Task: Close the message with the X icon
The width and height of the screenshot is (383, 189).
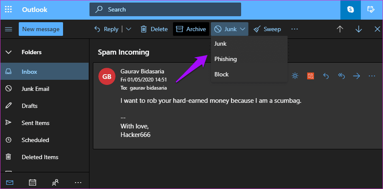Action: [x=377, y=29]
